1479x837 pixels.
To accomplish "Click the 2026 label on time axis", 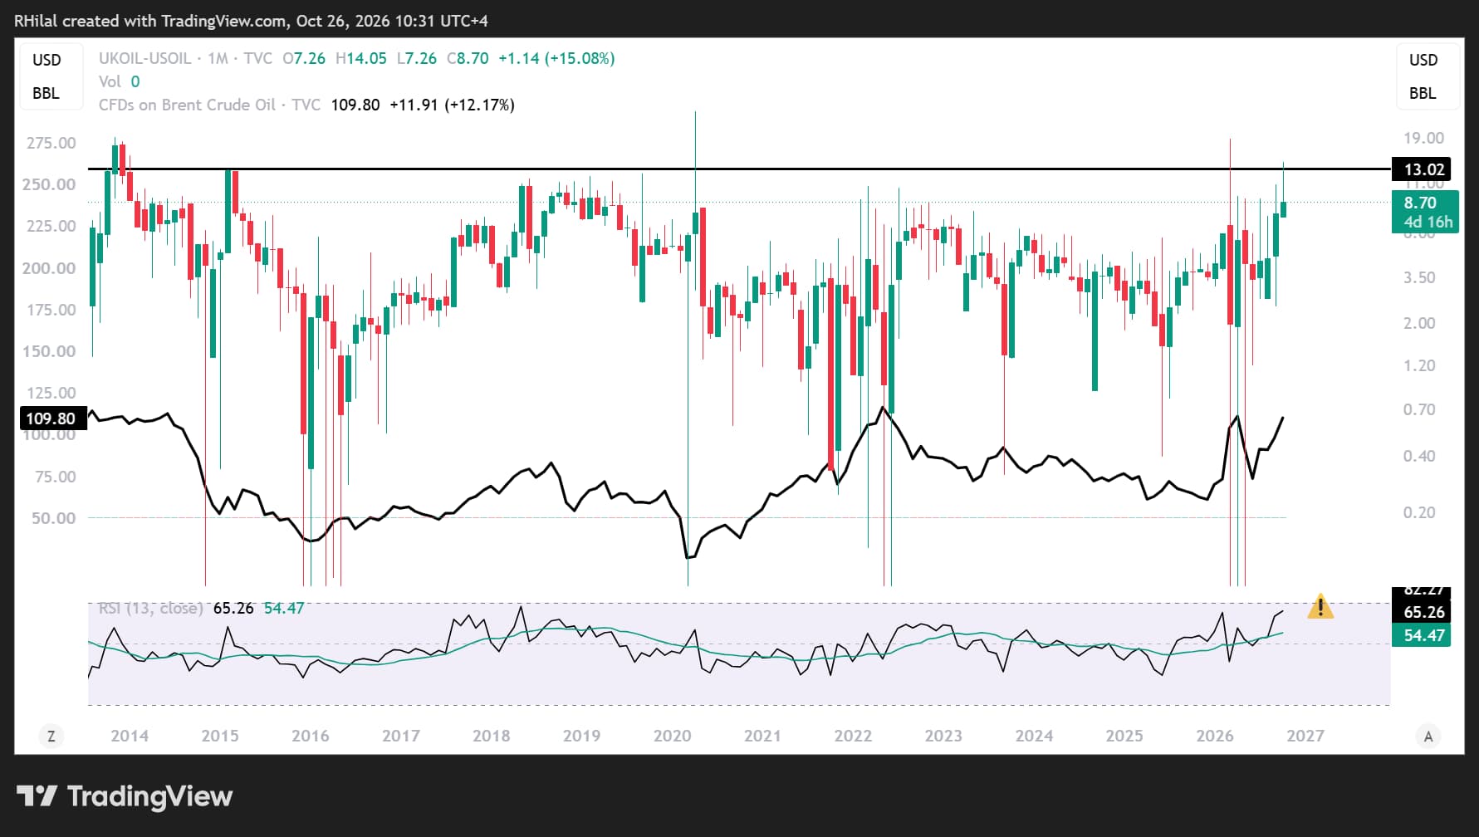I will pos(1215,736).
